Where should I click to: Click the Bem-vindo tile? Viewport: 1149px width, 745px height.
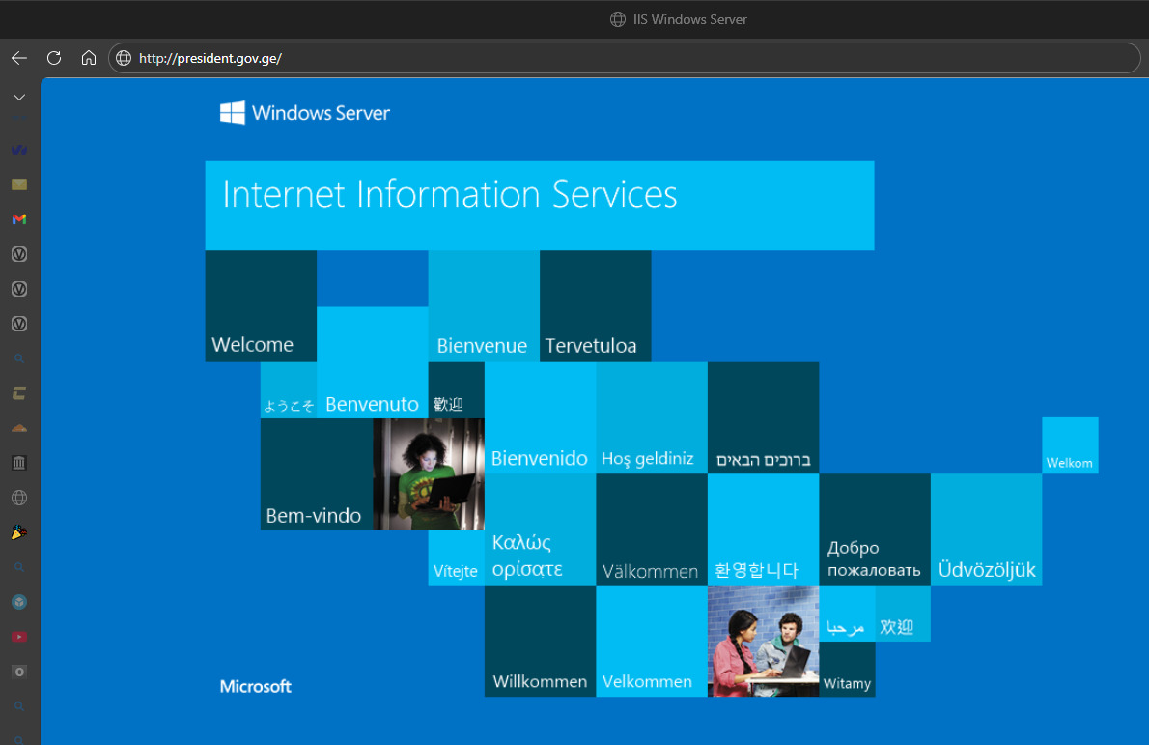pyautogui.click(x=317, y=474)
